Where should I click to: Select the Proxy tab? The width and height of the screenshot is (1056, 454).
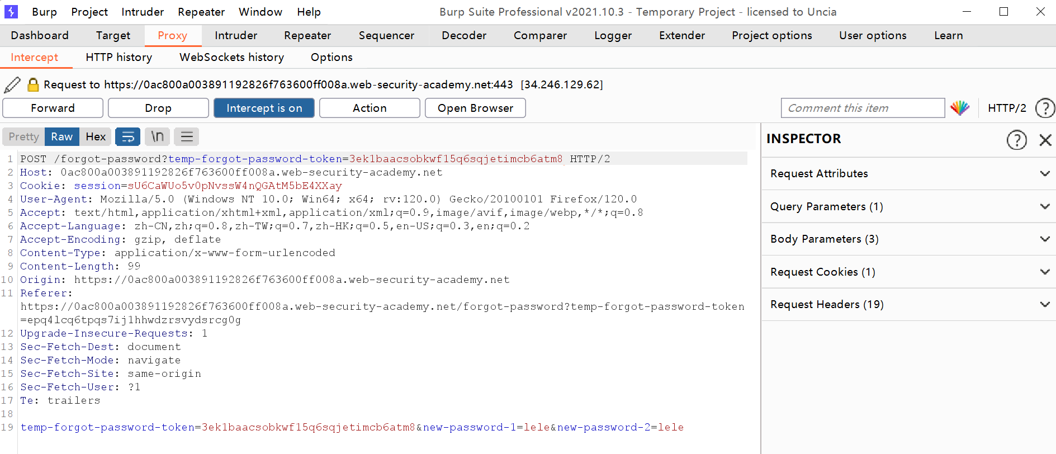[x=172, y=35]
